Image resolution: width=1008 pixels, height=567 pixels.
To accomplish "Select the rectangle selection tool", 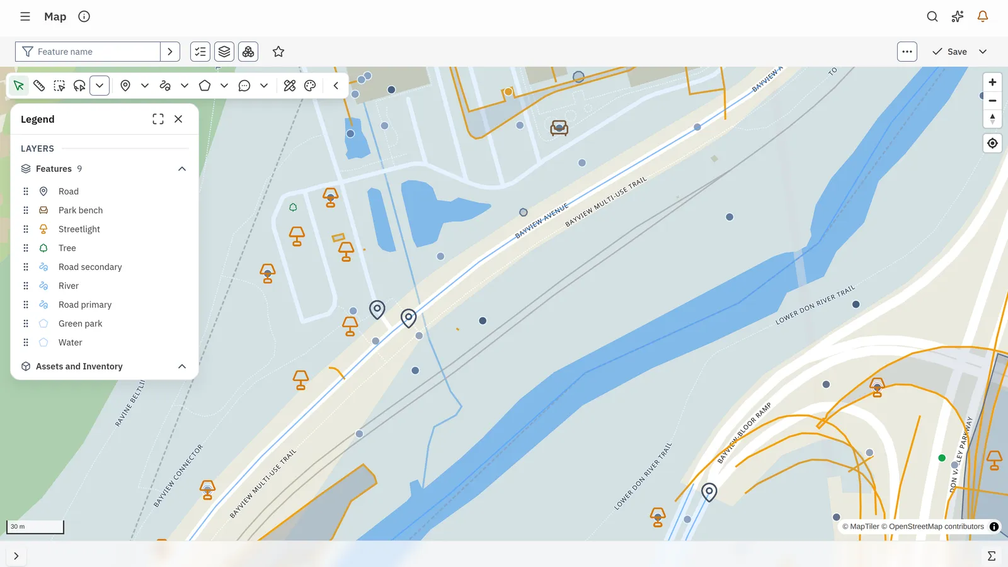I will (59, 86).
